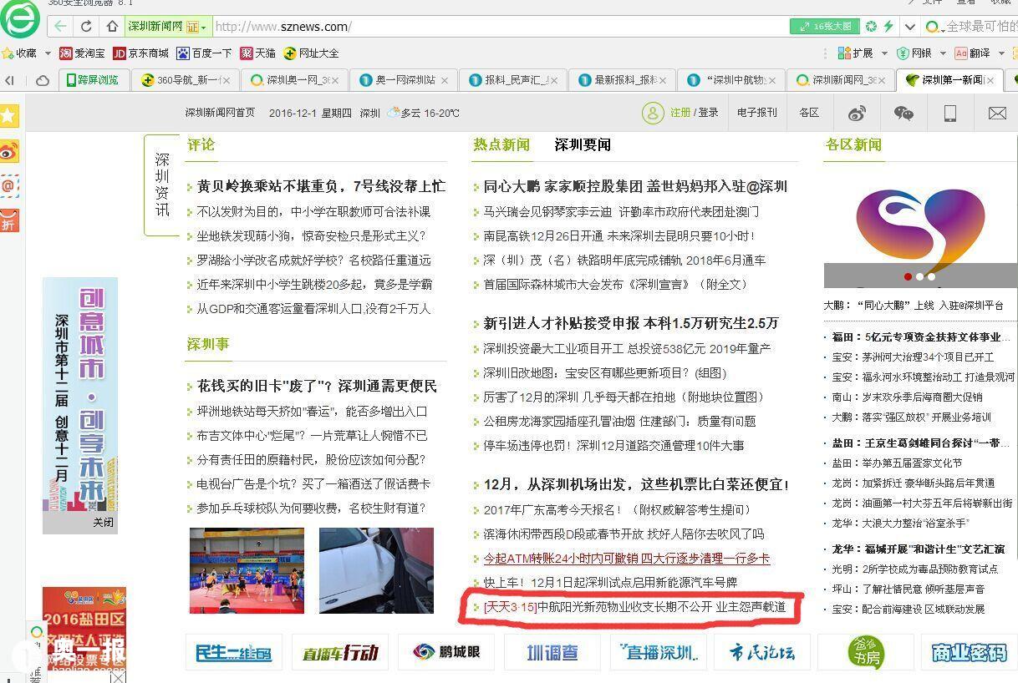Close the left ad with 关闭 button
Screen dimensions: 1018x683
103,523
